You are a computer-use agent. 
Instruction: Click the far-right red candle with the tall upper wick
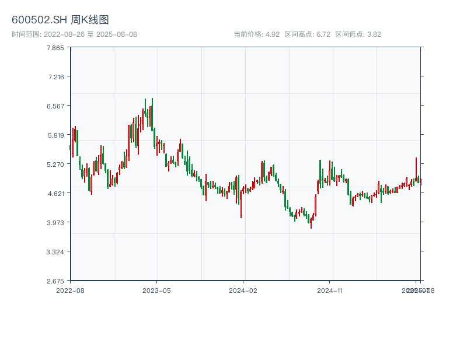(x=416, y=175)
